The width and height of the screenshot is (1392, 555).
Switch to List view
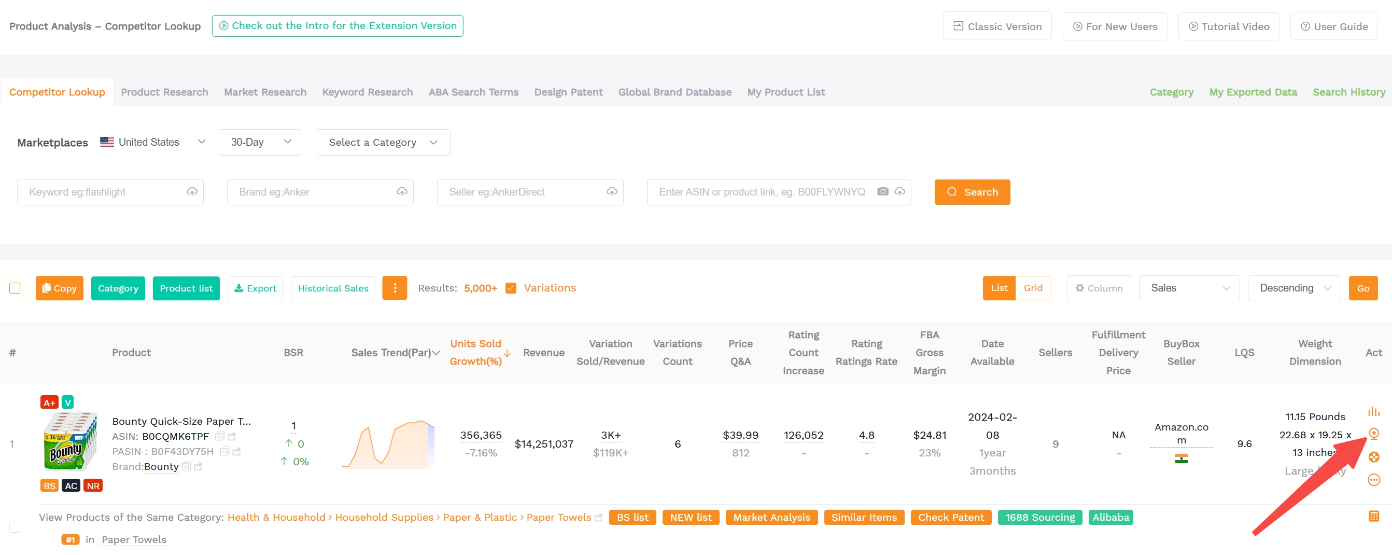pyautogui.click(x=999, y=288)
